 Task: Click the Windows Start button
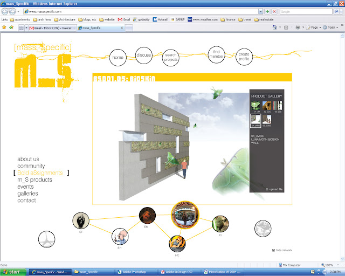click(13, 272)
